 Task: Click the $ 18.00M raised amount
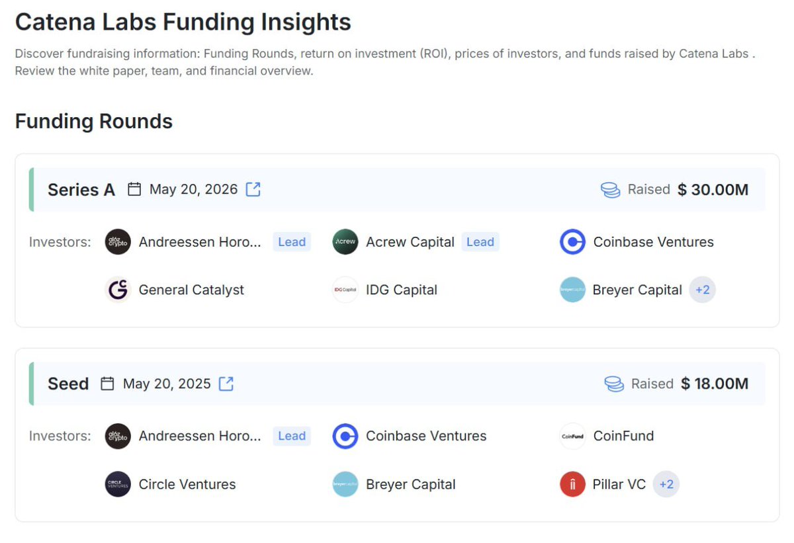(715, 384)
